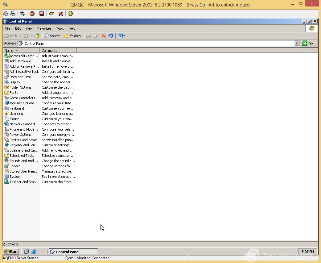Select the Internet Options icon
The height and width of the screenshot is (263, 321).
[x=7, y=103]
